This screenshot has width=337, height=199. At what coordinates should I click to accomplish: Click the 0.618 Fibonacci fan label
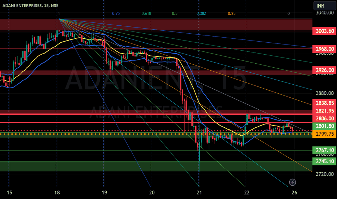click(146, 13)
